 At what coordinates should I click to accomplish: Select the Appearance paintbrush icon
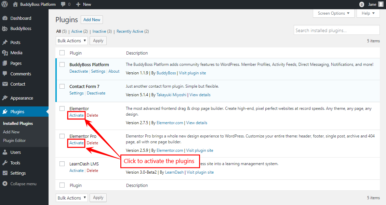point(6,98)
